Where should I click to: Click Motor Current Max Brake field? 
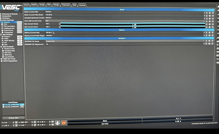pyautogui.click(x=124, y=15)
